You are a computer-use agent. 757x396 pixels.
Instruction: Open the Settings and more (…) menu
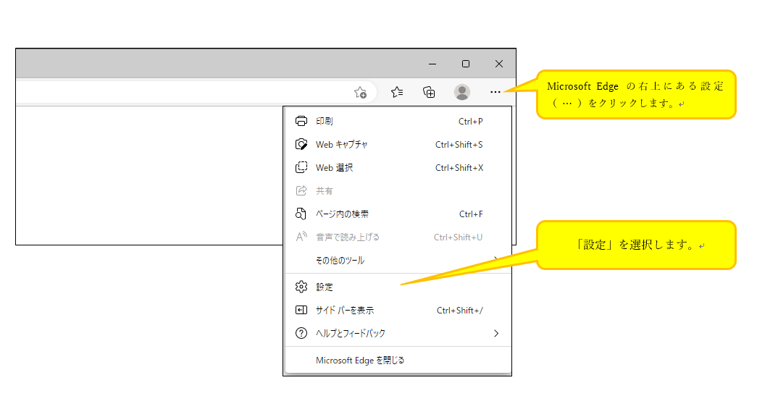click(x=495, y=92)
